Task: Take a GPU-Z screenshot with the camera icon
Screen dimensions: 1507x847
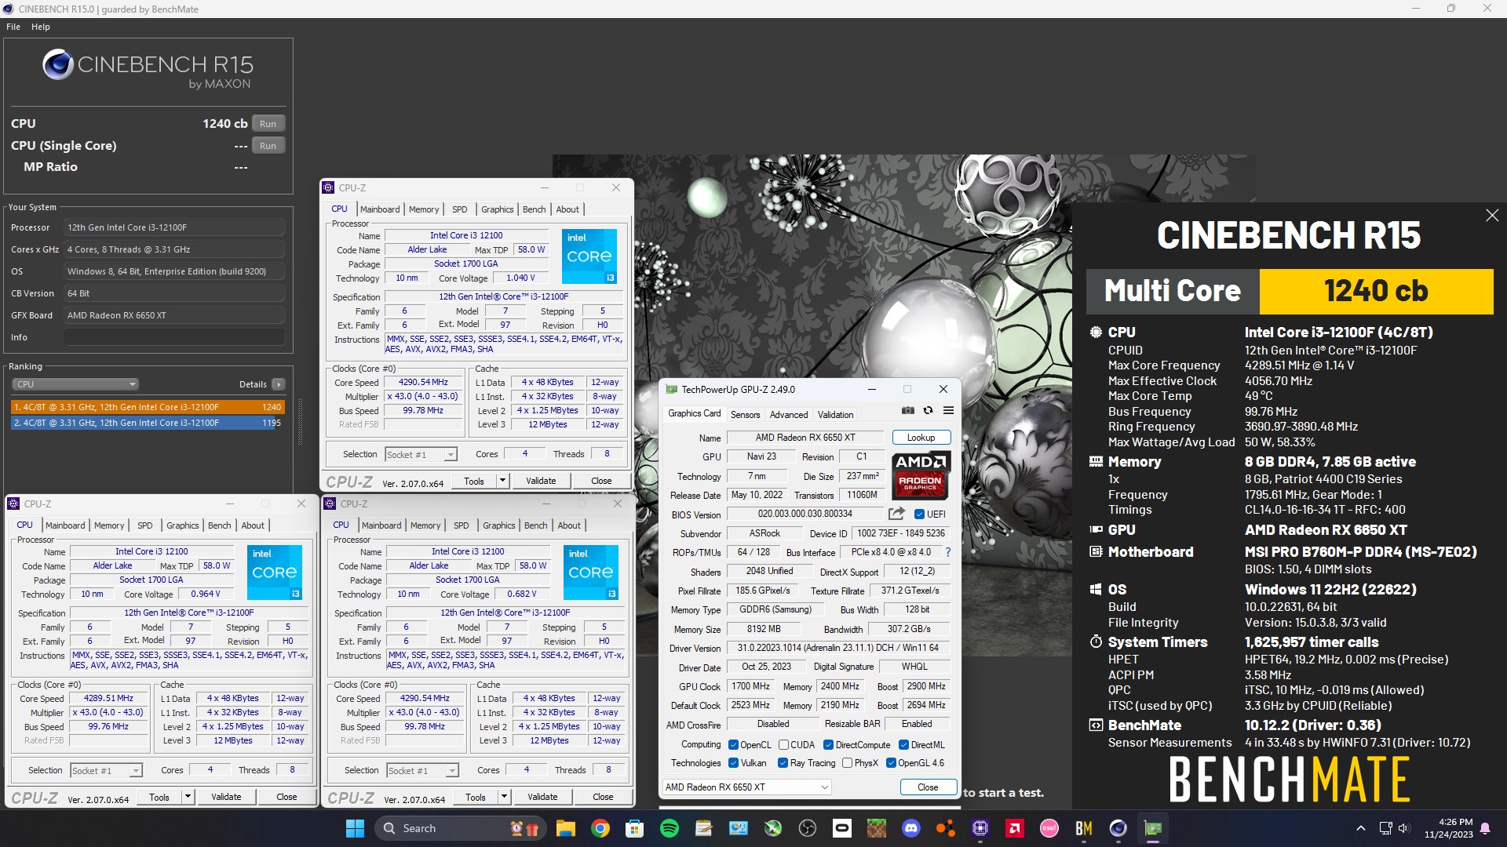Action: pyautogui.click(x=908, y=410)
